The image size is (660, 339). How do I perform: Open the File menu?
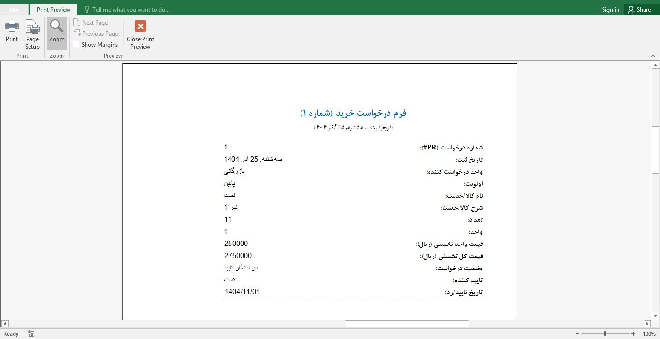tap(14, 9)
